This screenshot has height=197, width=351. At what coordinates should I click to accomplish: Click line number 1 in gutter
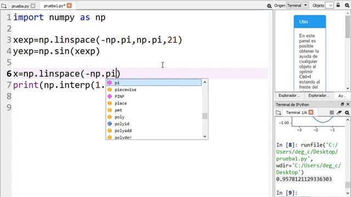click(x=9, y=18)
